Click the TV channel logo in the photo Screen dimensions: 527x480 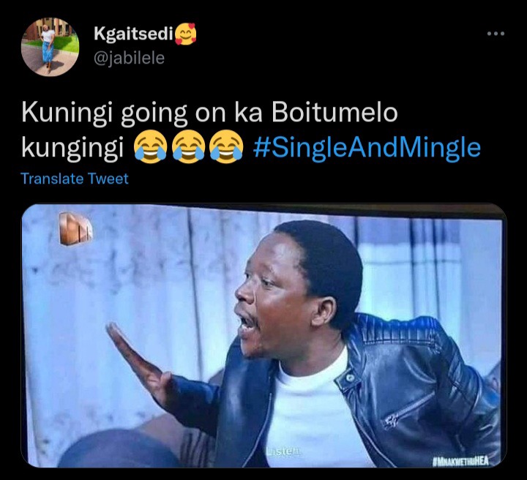tap(75, 228)
